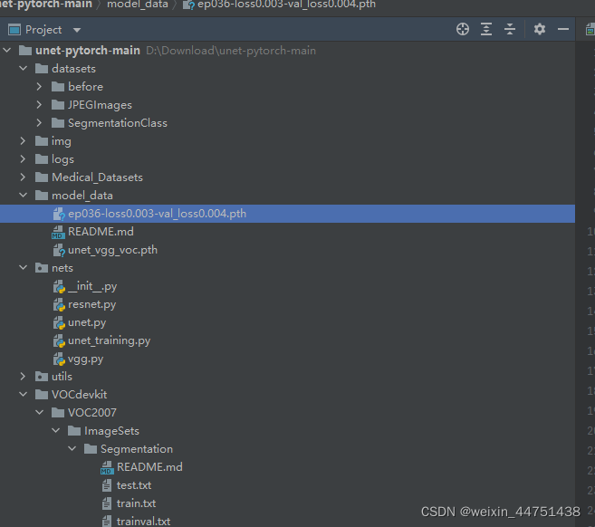This screenshot has height=527, width=595.
Task: Expand the before folder
Action: pyautogui.click(x=39, y=87)
